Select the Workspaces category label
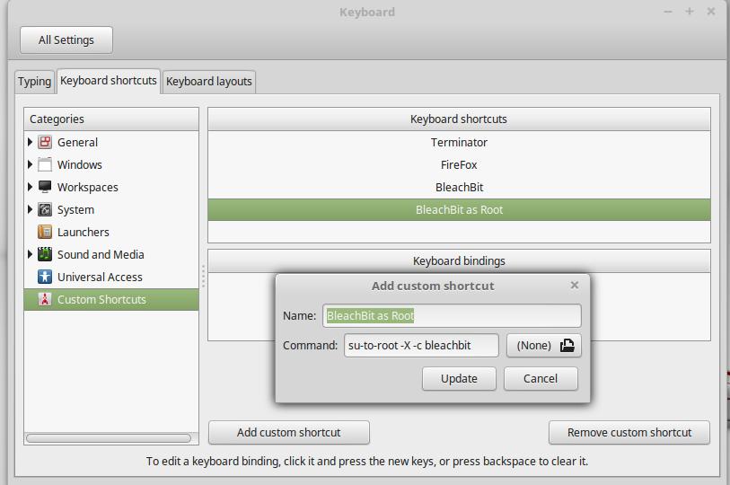 (87, 187)
